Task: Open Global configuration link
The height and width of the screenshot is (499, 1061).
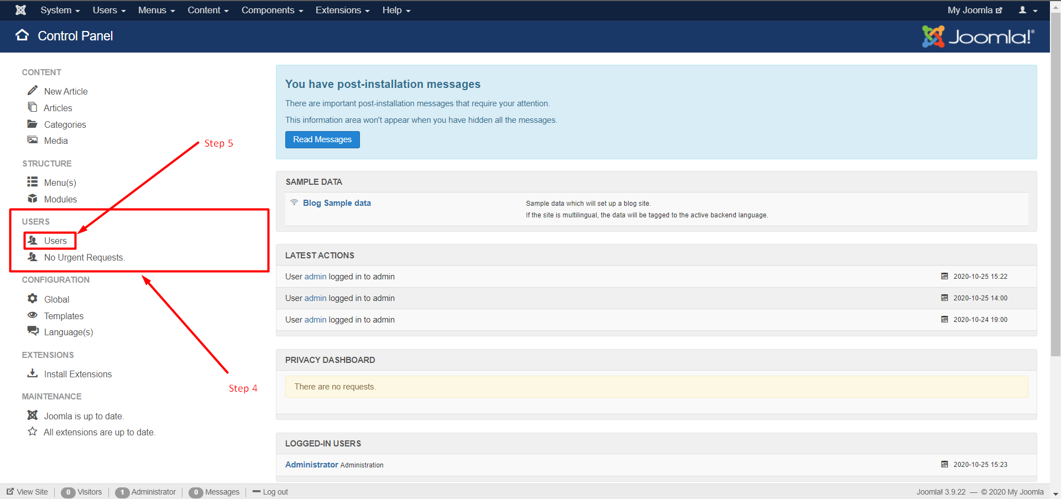Action: 56,299
